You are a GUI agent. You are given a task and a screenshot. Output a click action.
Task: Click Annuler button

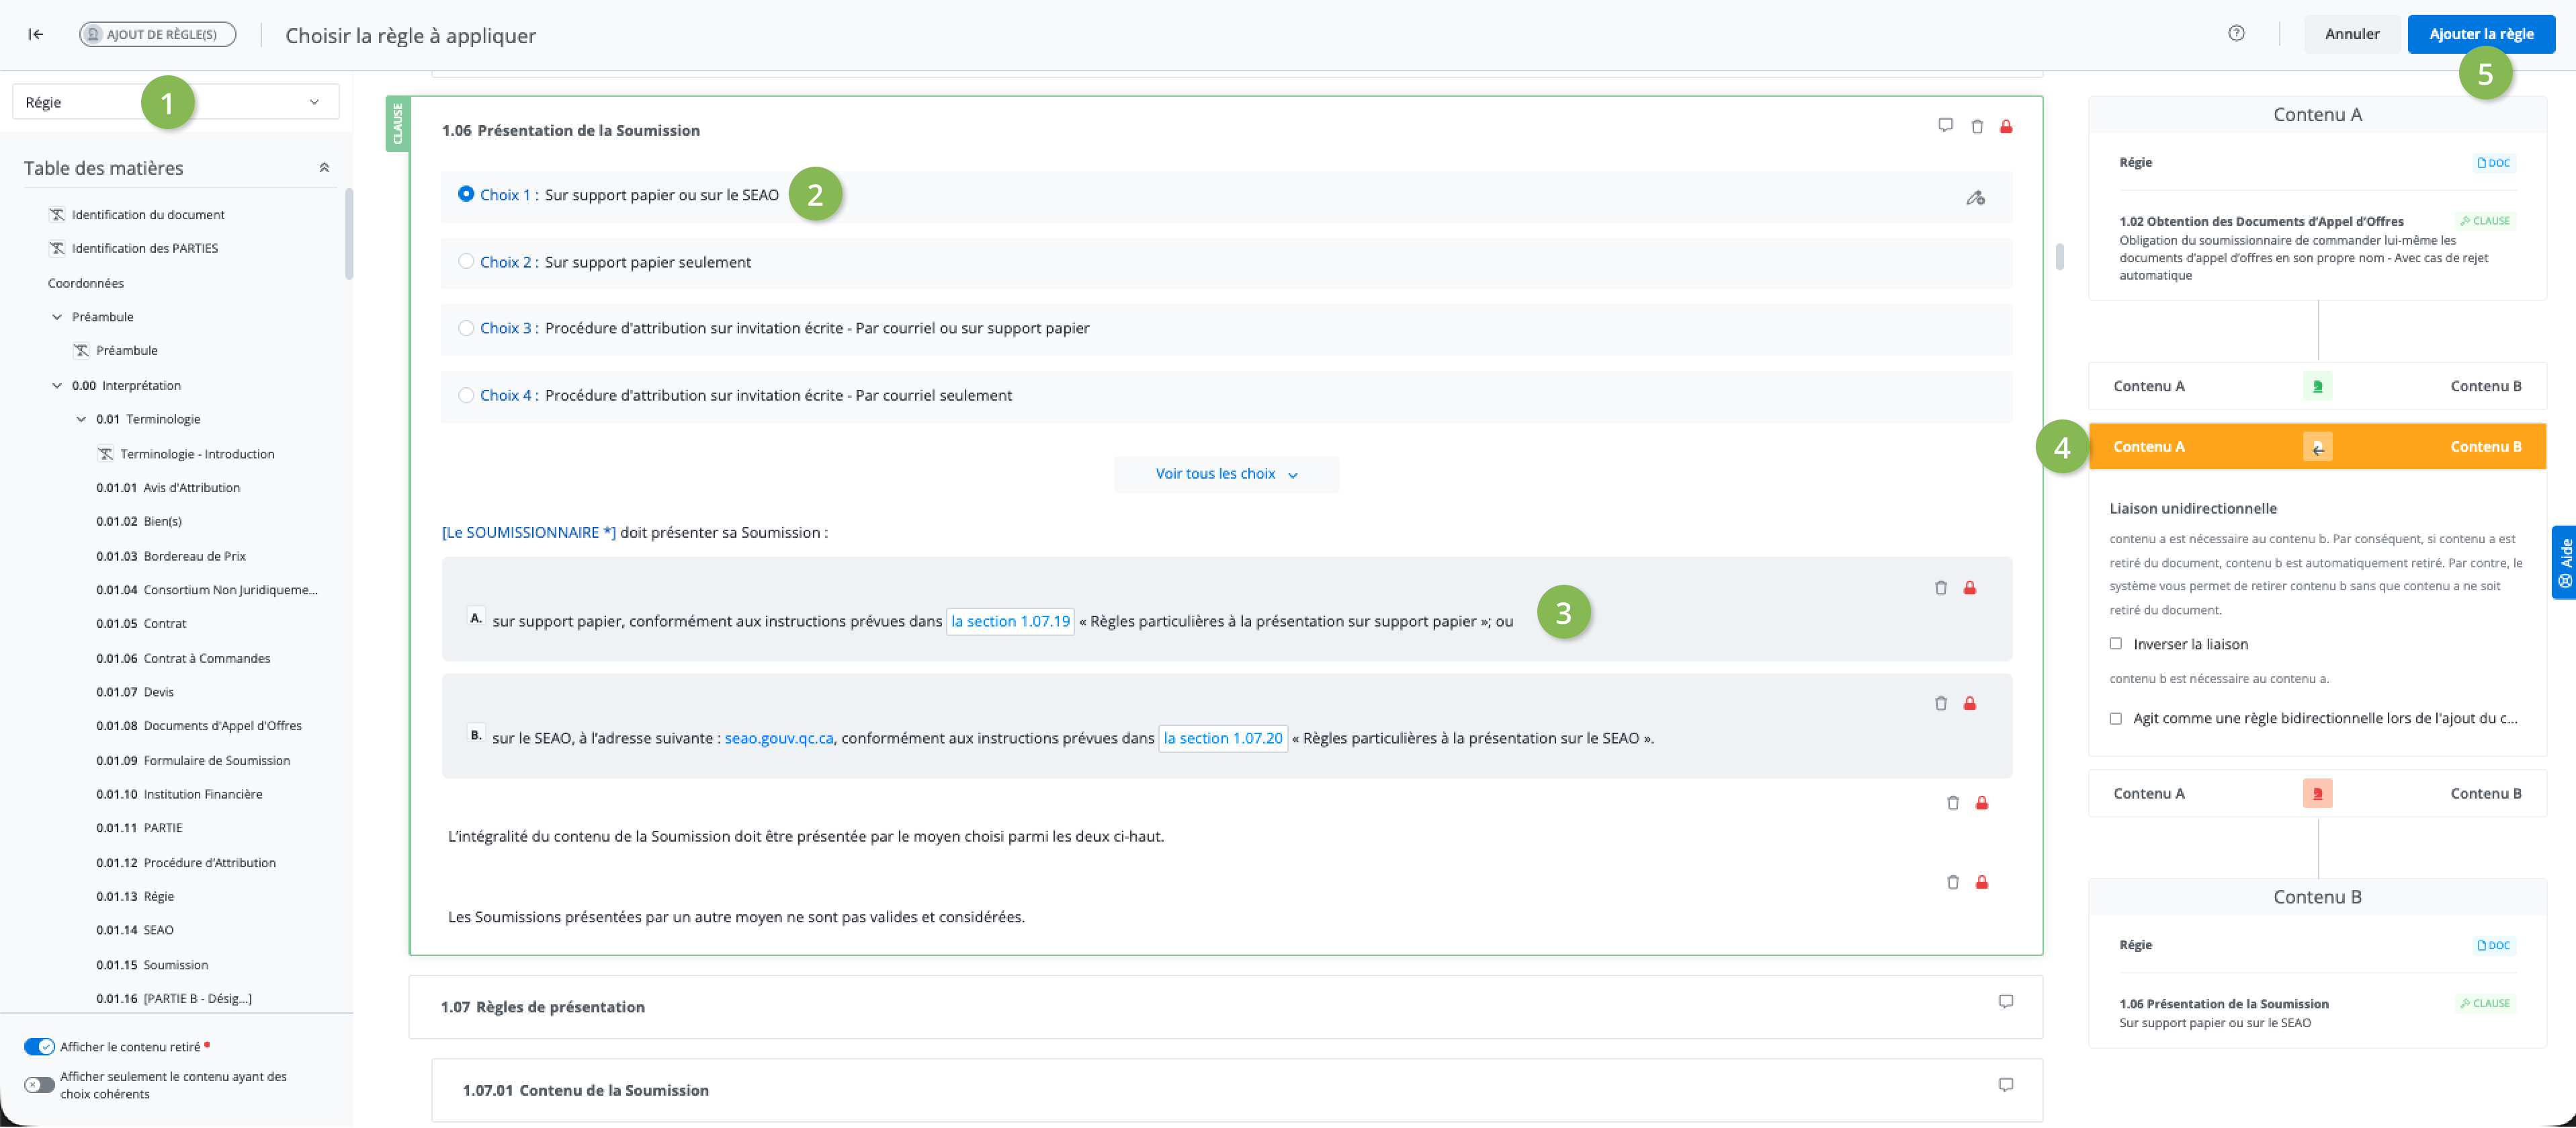2352,34
